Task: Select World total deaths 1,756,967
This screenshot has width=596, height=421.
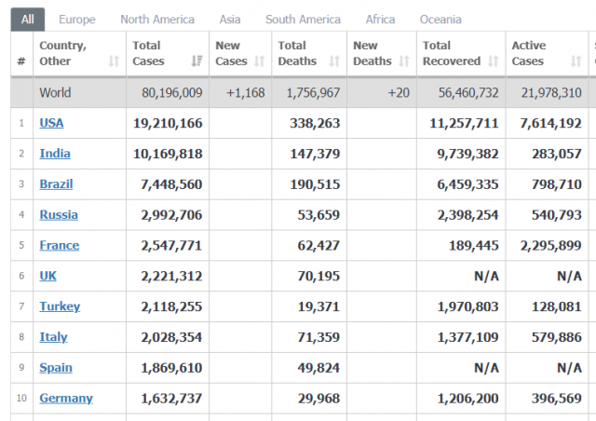Action: click(313, 92)
